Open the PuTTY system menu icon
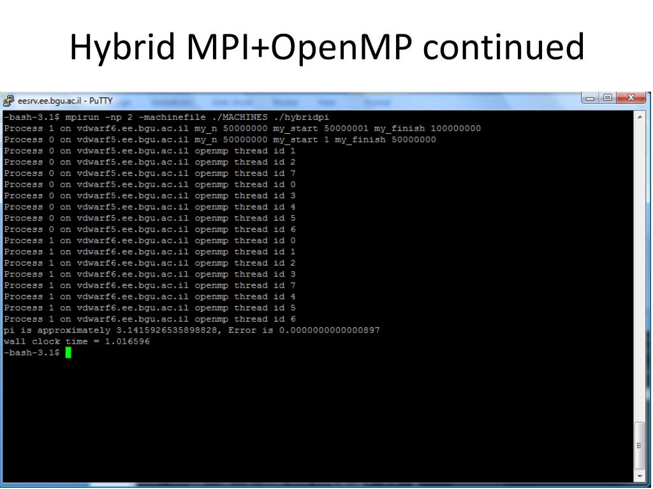 click(8, 101)
